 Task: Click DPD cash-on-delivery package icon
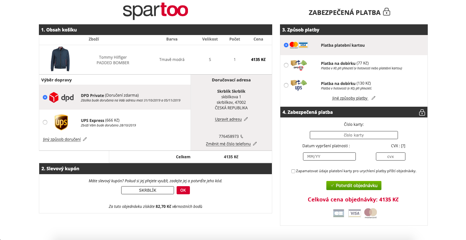[x=298, y=65]
